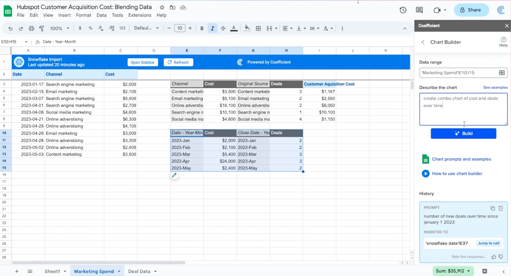Open text rotation dropdown
The image size is (511, 276).
328,28
